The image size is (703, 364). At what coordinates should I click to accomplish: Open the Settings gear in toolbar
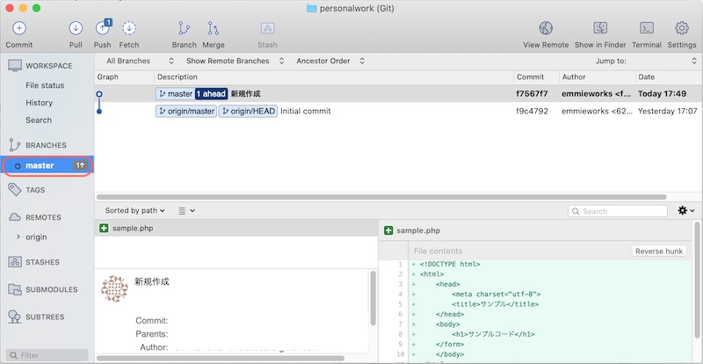(x=682, y=28)
